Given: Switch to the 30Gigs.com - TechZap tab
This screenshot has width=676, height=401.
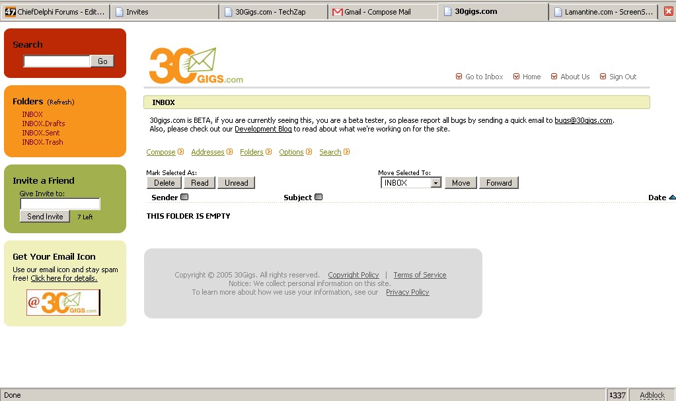Looking at the screenshot, I should (x=274, y=12).
